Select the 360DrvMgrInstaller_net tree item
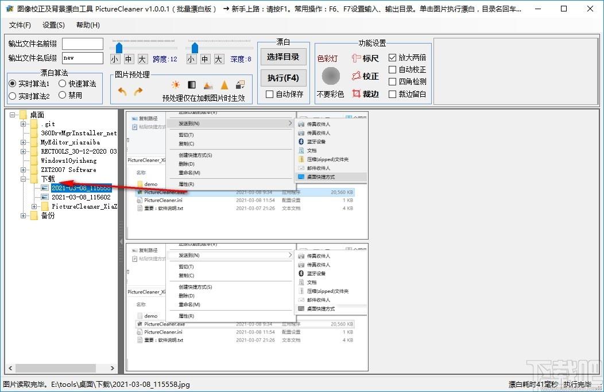This screenshot has height=392, width=604. 79,133
